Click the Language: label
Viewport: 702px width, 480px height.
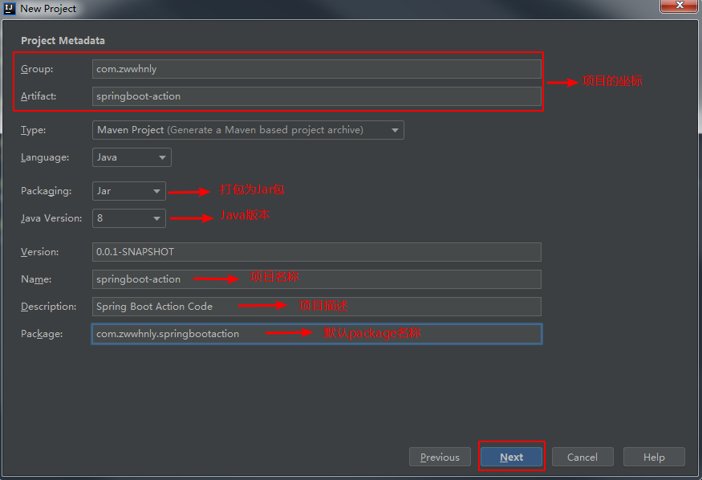[45, 157]
